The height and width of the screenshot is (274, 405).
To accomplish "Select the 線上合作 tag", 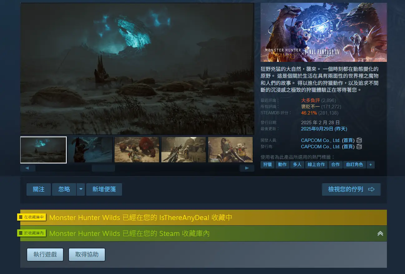I will tap(316, 164).
